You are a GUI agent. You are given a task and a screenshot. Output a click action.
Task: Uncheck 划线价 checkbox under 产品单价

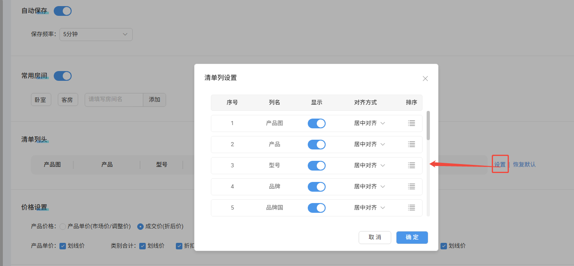tap(63, 246)
